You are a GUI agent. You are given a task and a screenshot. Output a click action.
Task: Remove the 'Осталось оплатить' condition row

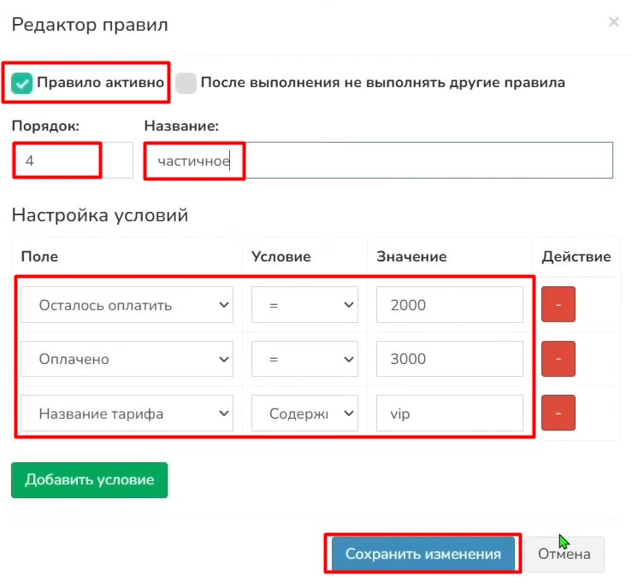[x=558, y=304]
